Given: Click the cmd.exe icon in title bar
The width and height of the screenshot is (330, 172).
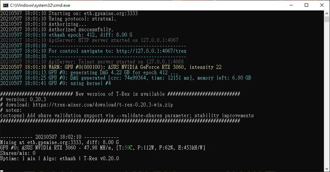Looking at the screenshot, I should [5, 5].
